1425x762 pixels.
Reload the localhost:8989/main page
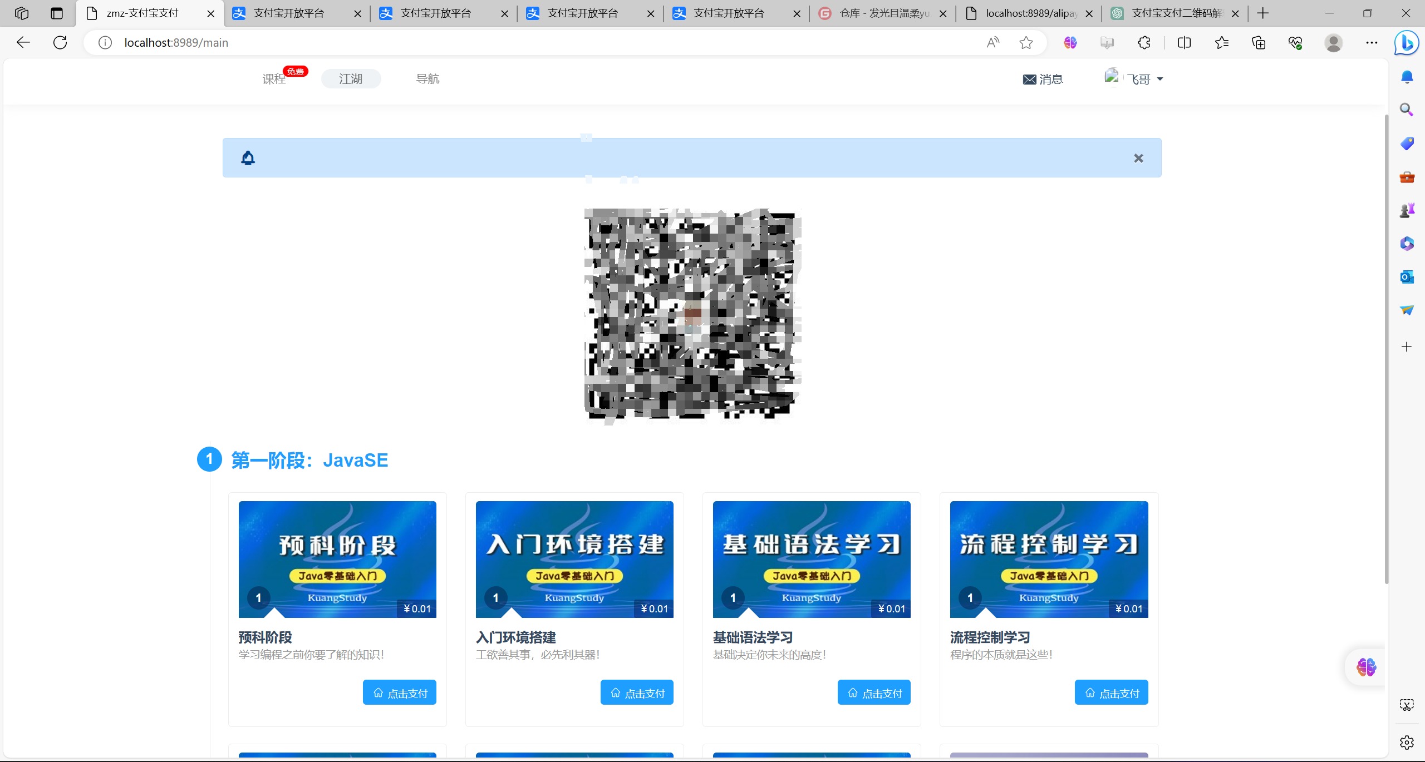(60, 42)
